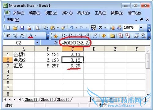Activate the Format Painter brush
Screen dimensions: 153x110
click(63, 28)
